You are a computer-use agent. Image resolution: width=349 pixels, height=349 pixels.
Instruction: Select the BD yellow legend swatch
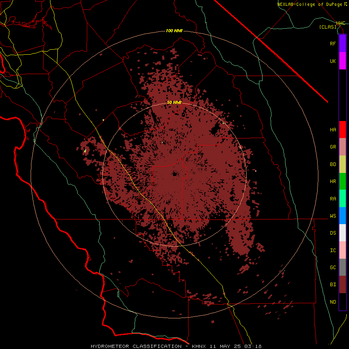point(342,164)
